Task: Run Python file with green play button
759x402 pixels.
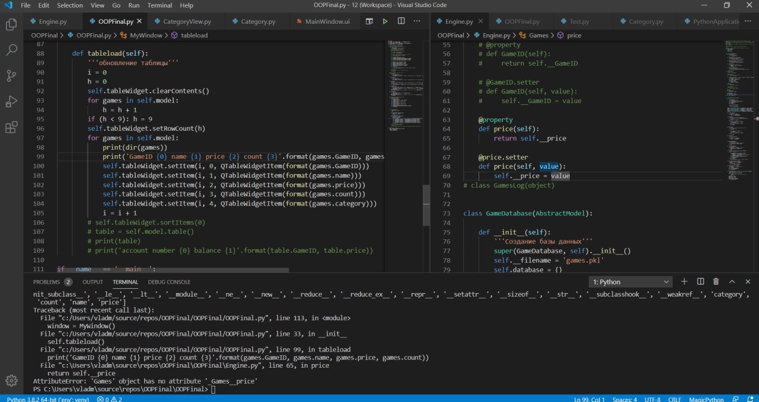Action: (x=385, y=21)
